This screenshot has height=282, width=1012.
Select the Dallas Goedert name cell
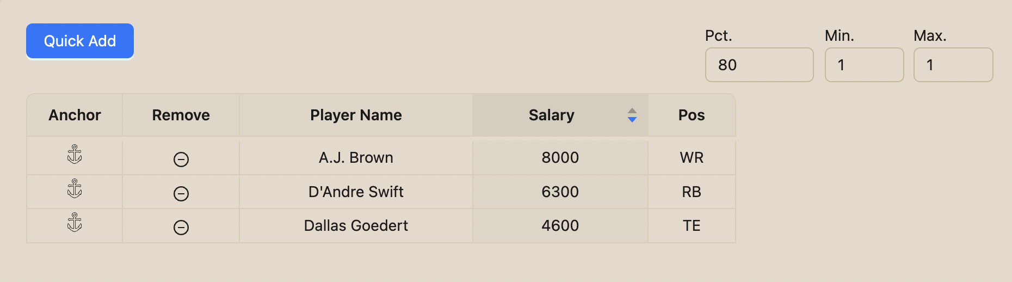click(356, 226)
